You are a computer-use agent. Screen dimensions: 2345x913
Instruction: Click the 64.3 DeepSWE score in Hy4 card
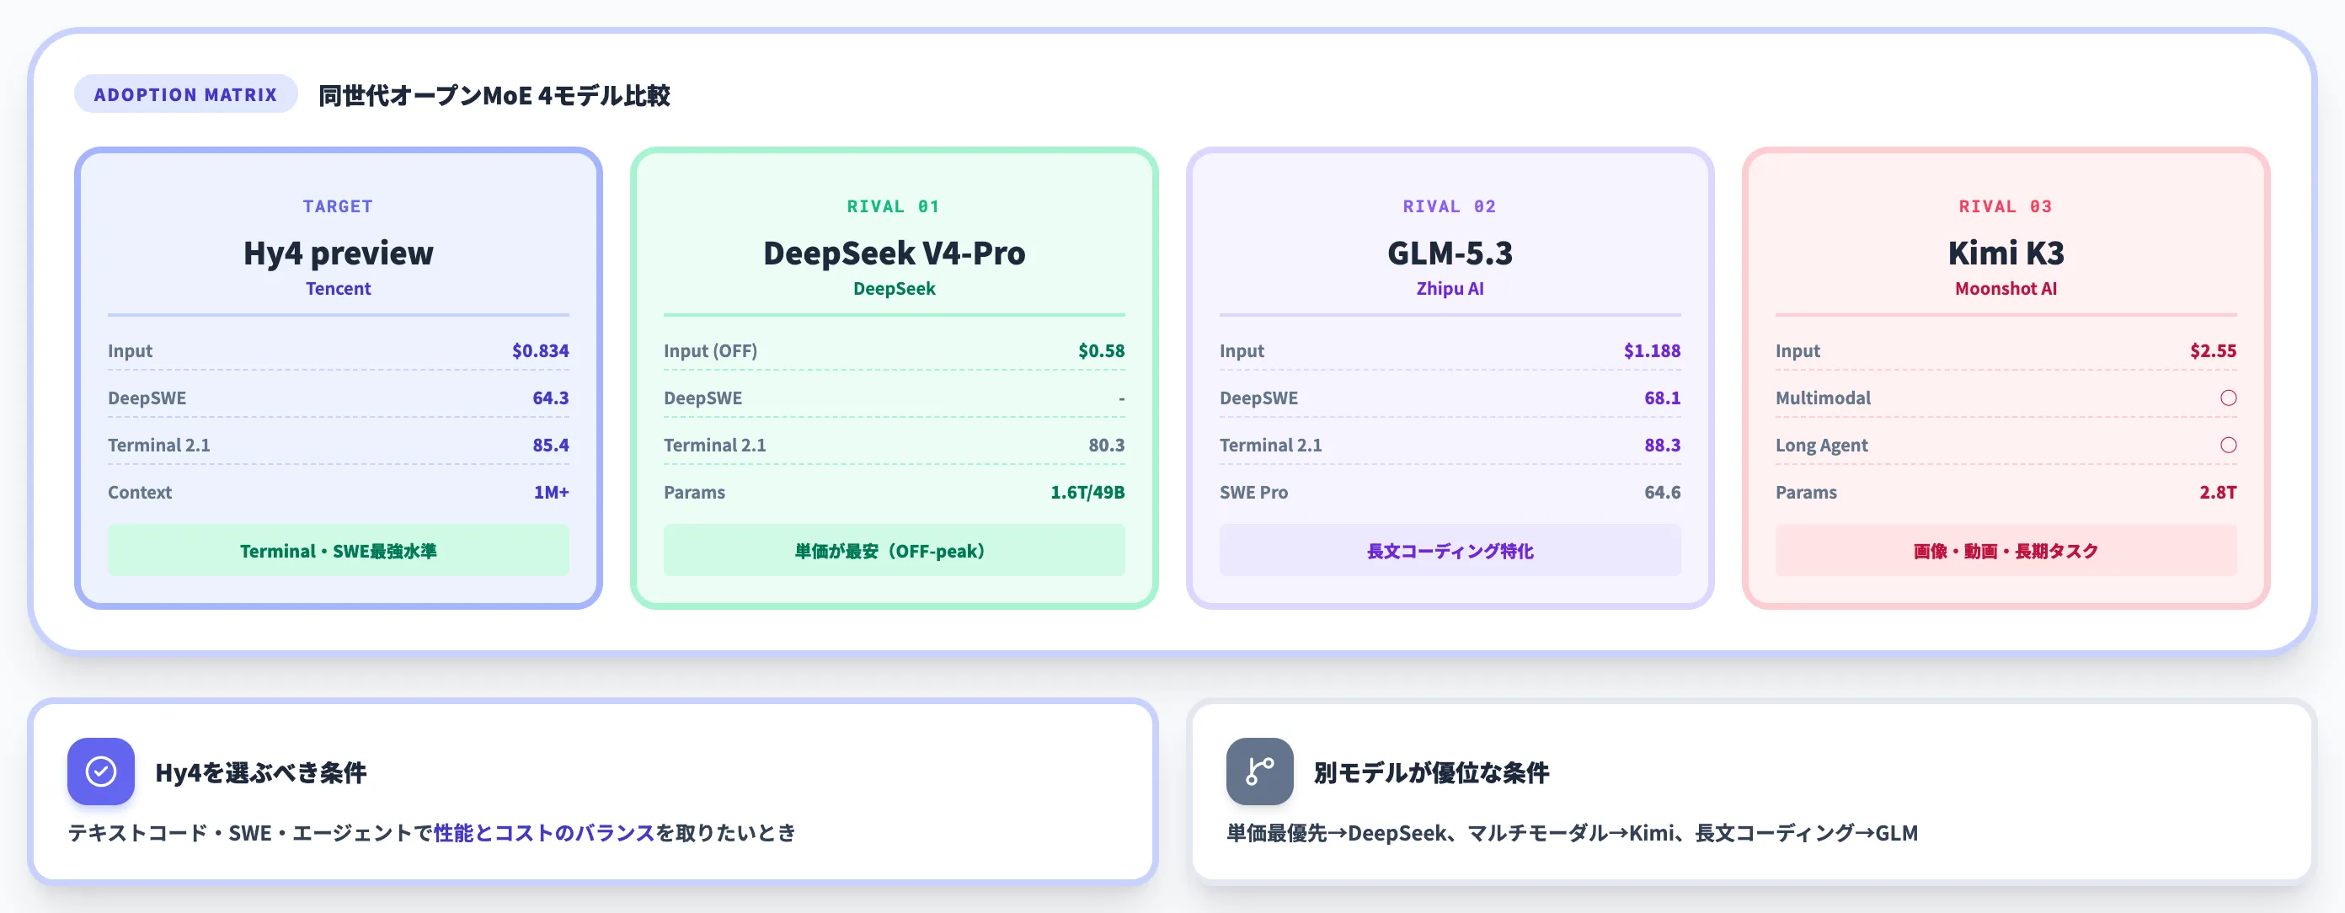click(551, 398)
